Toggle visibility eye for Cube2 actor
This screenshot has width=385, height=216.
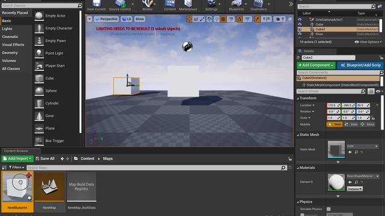[x=300, y=29]
